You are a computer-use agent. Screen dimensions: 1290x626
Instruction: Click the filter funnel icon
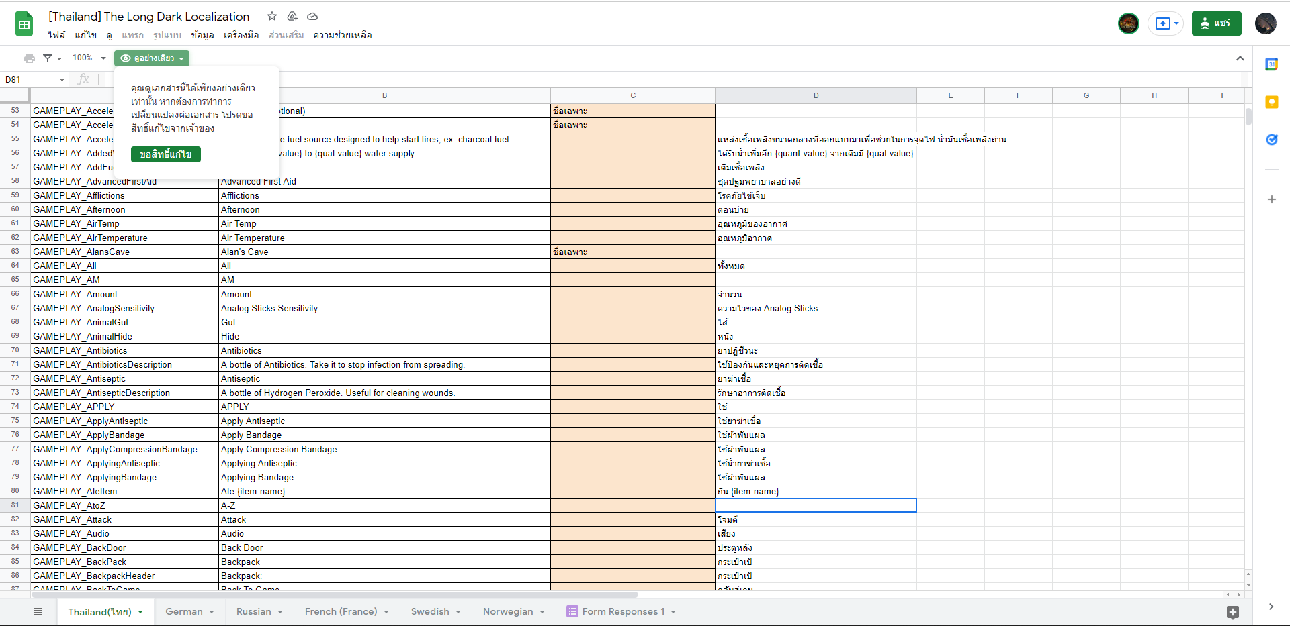point(48,58)
